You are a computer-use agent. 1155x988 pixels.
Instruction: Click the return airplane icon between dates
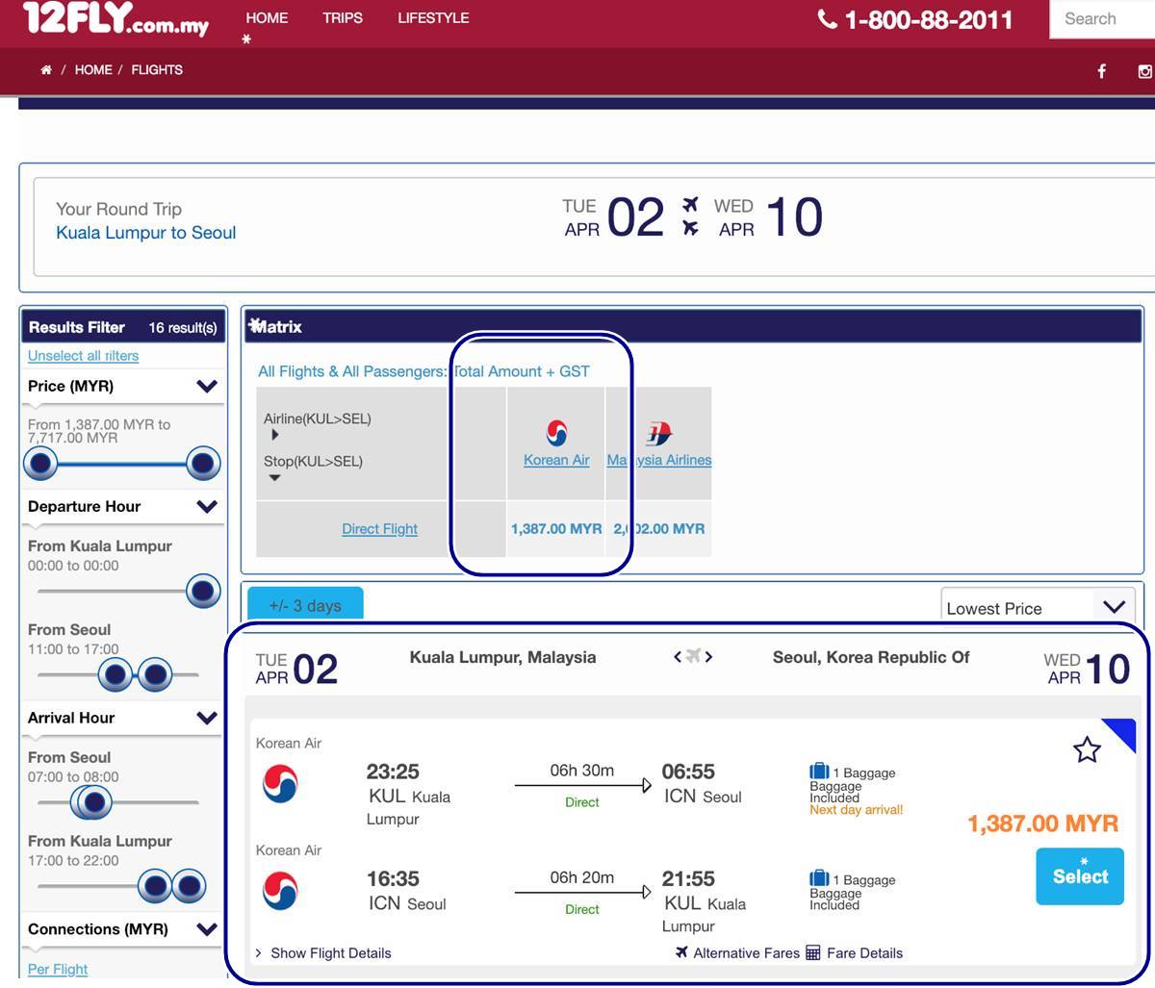pyautogui.click(x=690, y=228)
